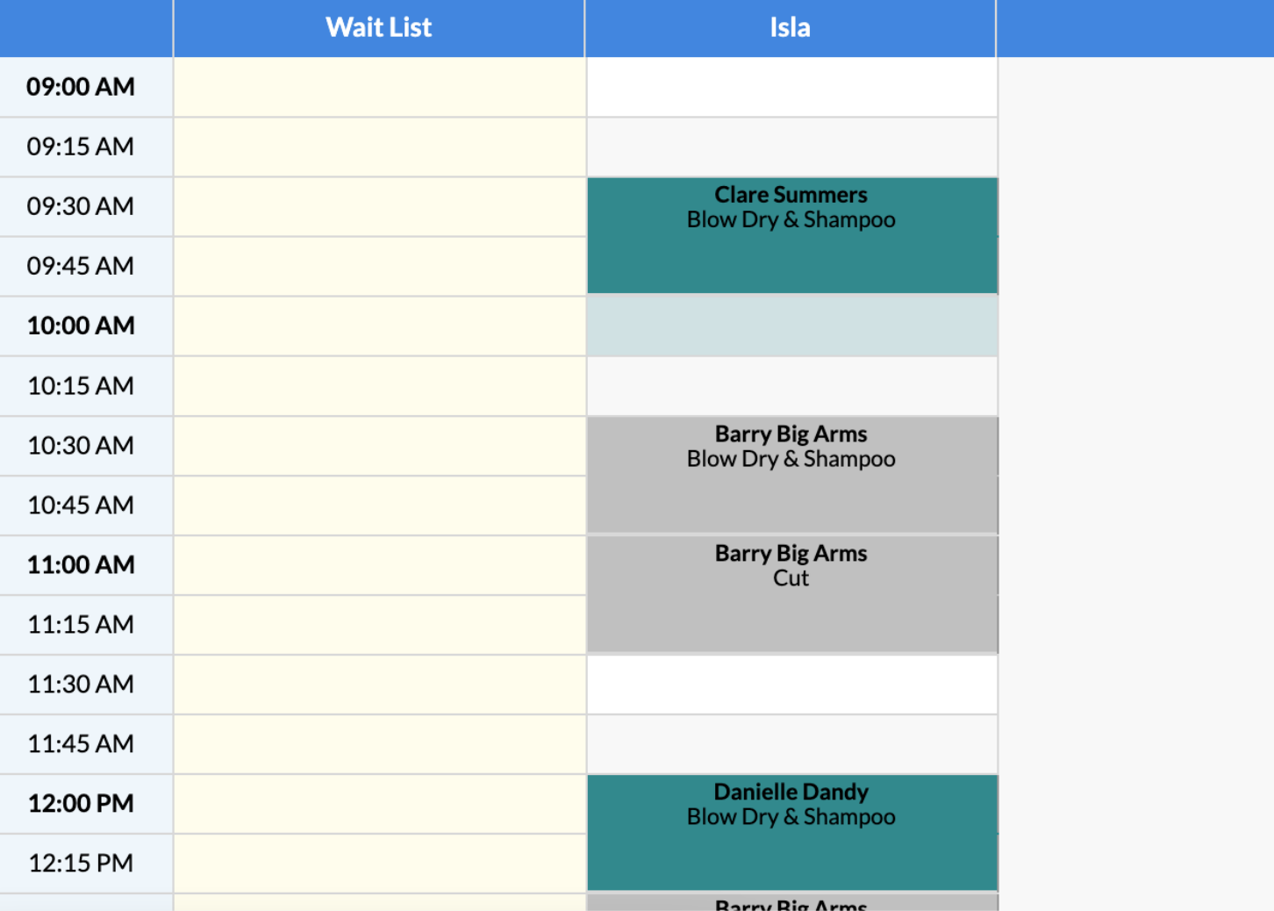Click the Wait List cell at 12:00 PM
The width and height of the screenshot is (1274, 911).
point(378,803)
